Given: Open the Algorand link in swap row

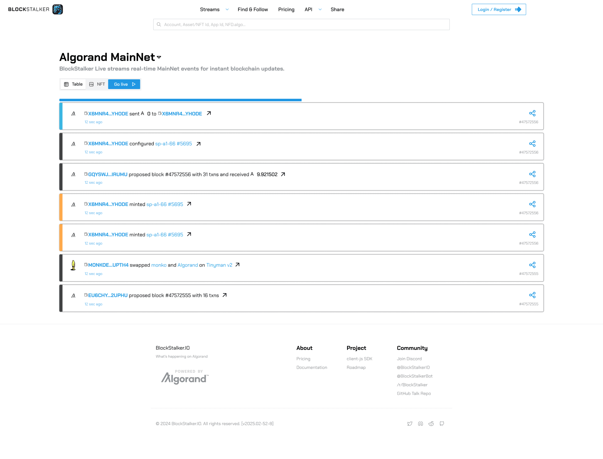Looking at the screenshot, I should [x=188, y=265].
